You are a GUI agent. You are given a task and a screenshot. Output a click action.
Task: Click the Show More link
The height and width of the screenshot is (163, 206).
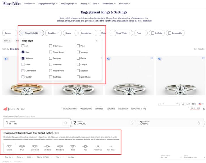[x=147, y=21]
